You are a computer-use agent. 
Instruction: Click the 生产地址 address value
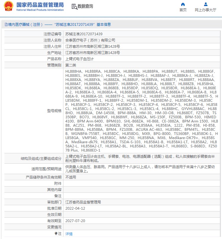coord(92,53)
